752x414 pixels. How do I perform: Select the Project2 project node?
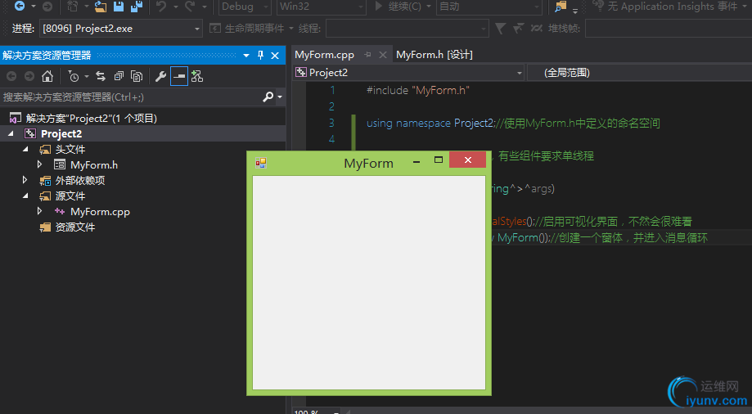tap(61, 134)
